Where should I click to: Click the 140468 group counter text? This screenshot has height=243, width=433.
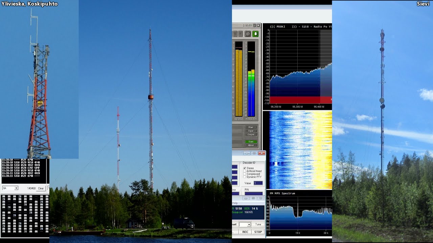pos(31,188)
